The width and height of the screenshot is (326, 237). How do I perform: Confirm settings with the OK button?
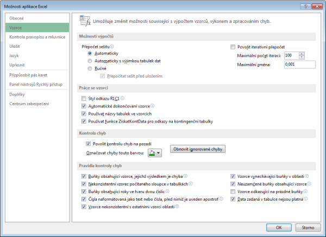click(279, 227)
